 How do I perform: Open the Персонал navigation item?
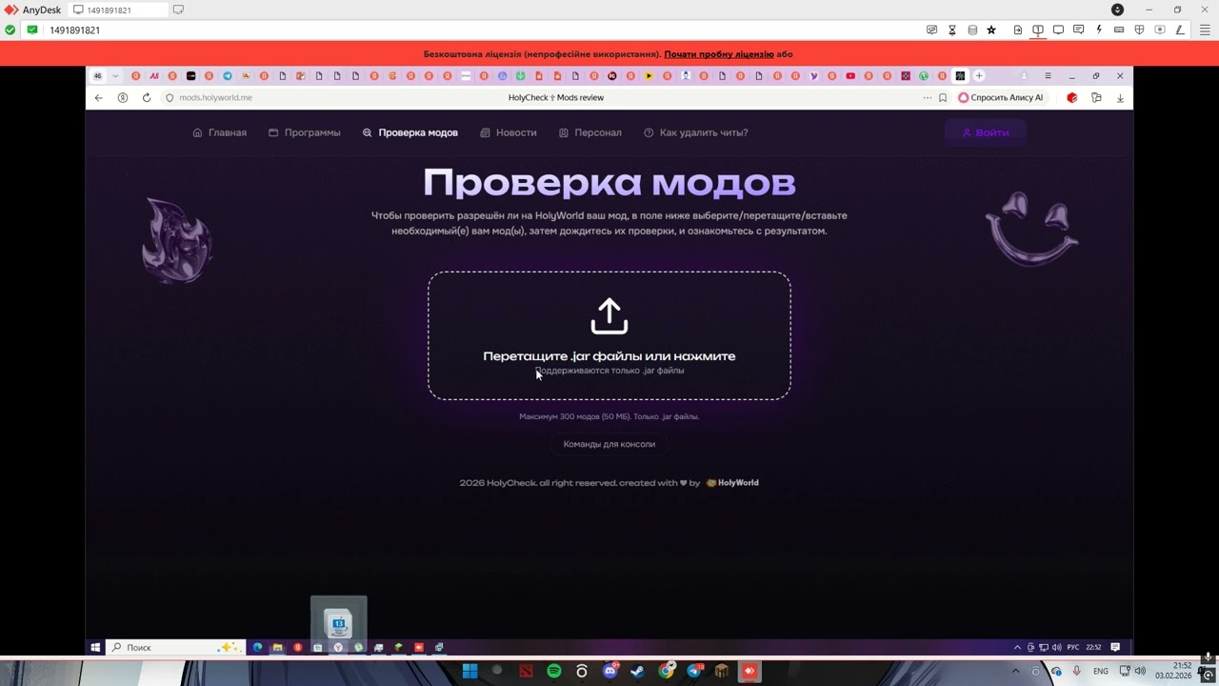(590, 132)
